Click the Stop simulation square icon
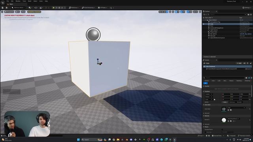 pos(59,7)
